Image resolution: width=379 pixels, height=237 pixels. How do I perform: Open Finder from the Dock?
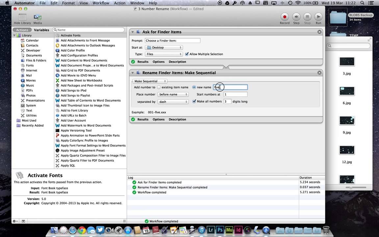pos(54,230)
